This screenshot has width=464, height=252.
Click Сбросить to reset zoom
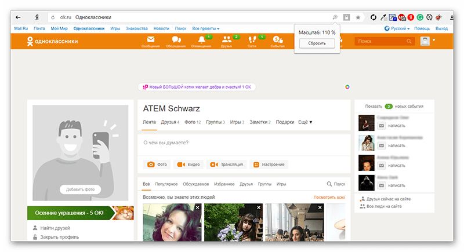click(317, 43)
